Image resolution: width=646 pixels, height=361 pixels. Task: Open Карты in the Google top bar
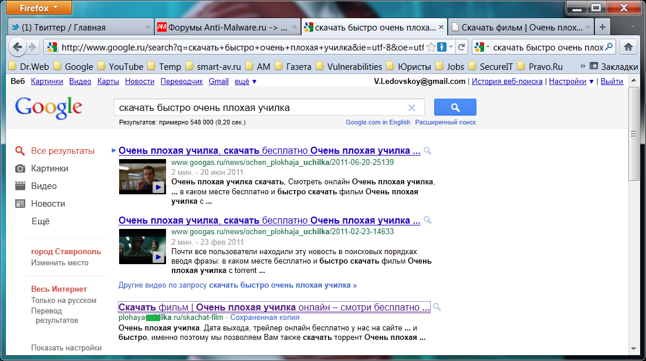coord(108,81)
